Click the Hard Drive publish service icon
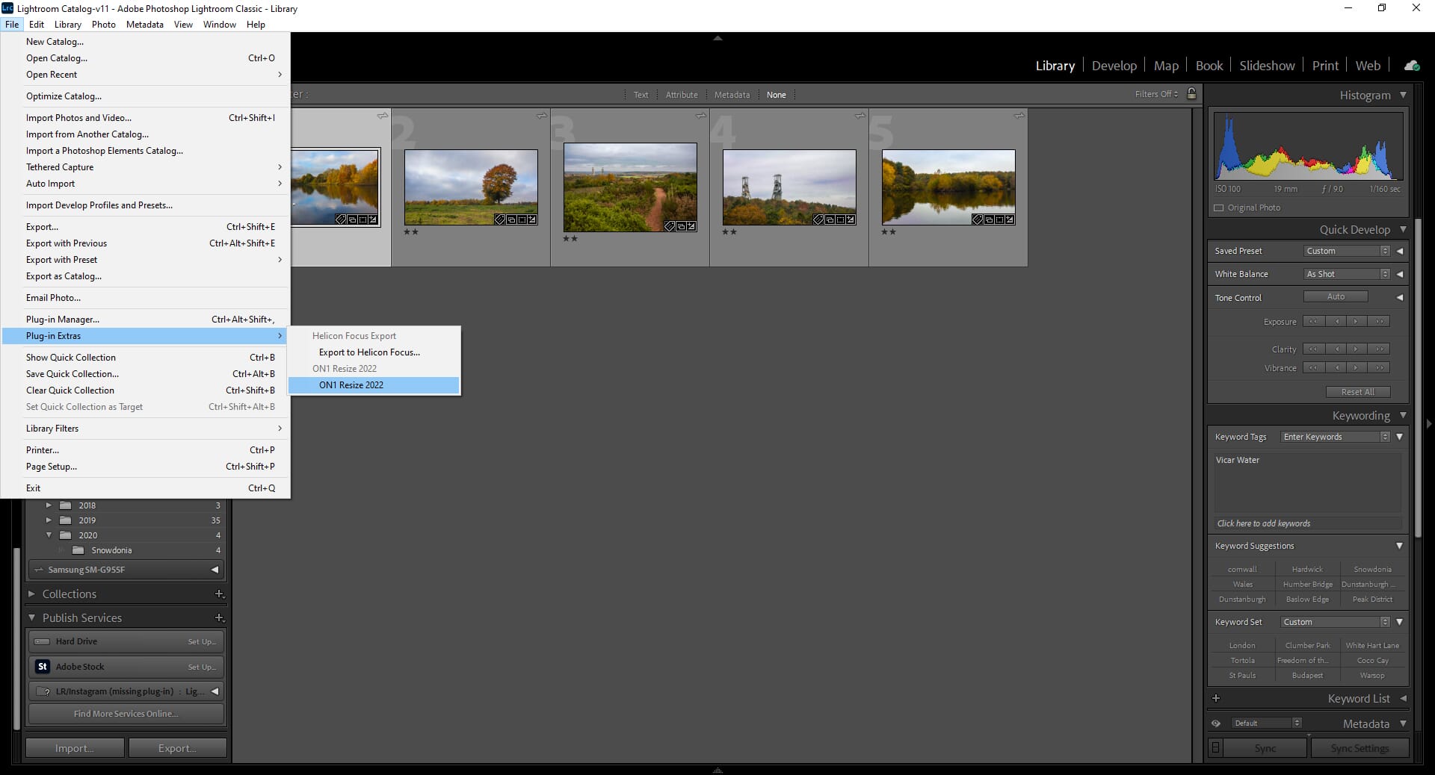This screenshot has height=775, width=1435. [x=43, y=641]
